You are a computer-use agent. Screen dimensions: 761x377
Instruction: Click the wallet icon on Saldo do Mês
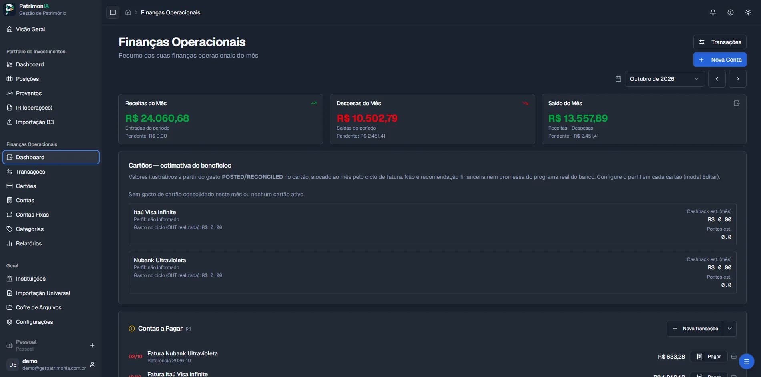click(x=736, y=103)
